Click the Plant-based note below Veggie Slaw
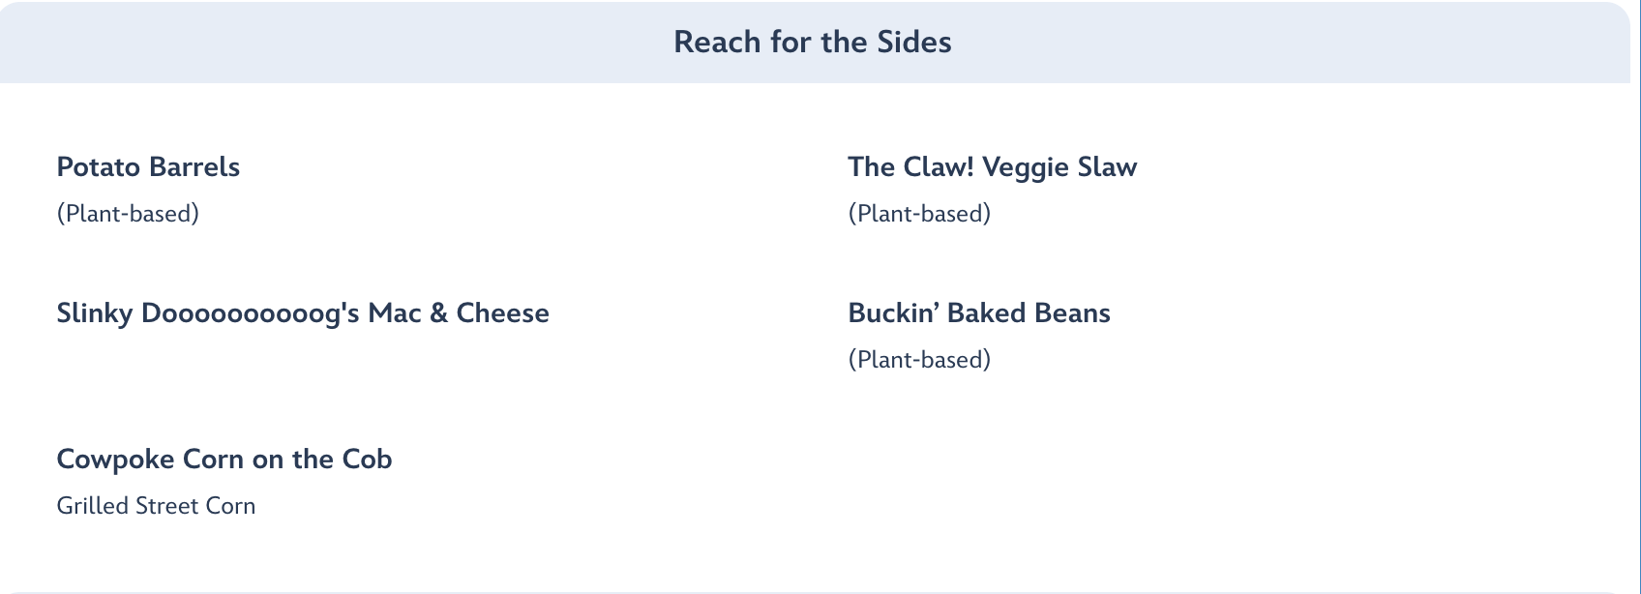The width and height of the screenshot is (1641, 594). tap(919, 214)
